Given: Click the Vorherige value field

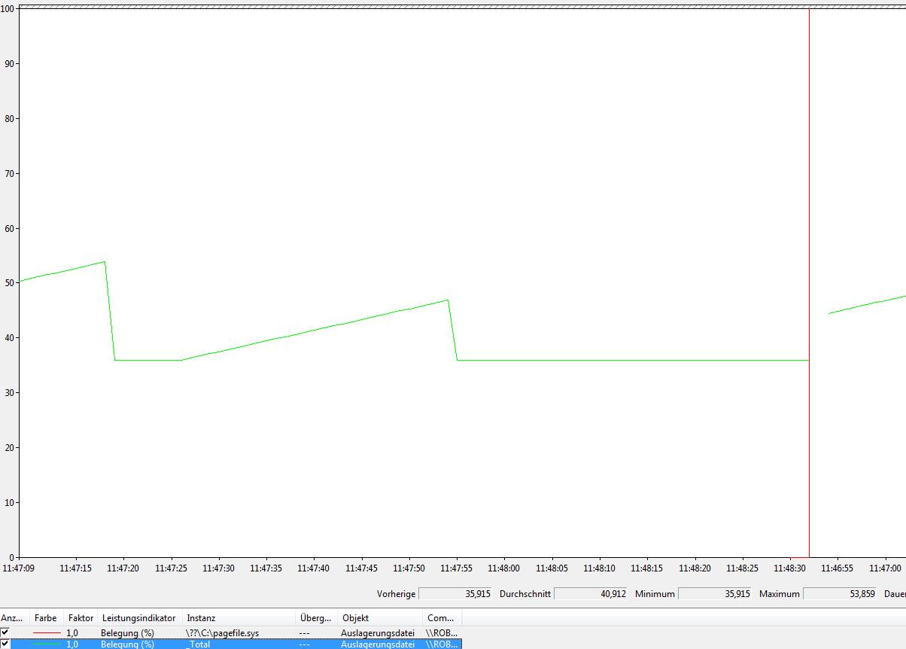Looking at the screenshot, I should pyautogui.click(x=455, y=594).
